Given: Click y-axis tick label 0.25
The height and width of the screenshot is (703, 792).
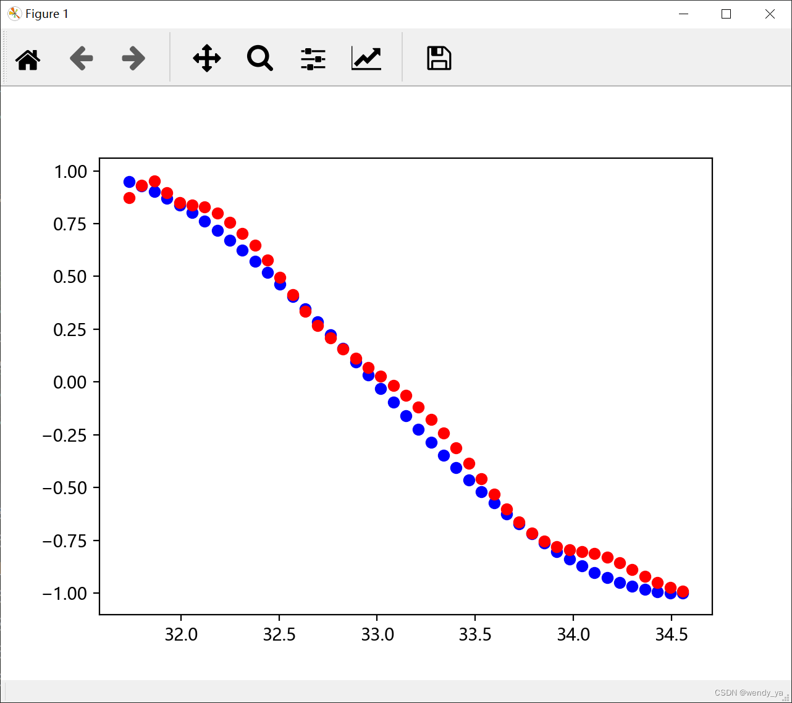Looking at the screenshot, I should (x=70, y=329).
